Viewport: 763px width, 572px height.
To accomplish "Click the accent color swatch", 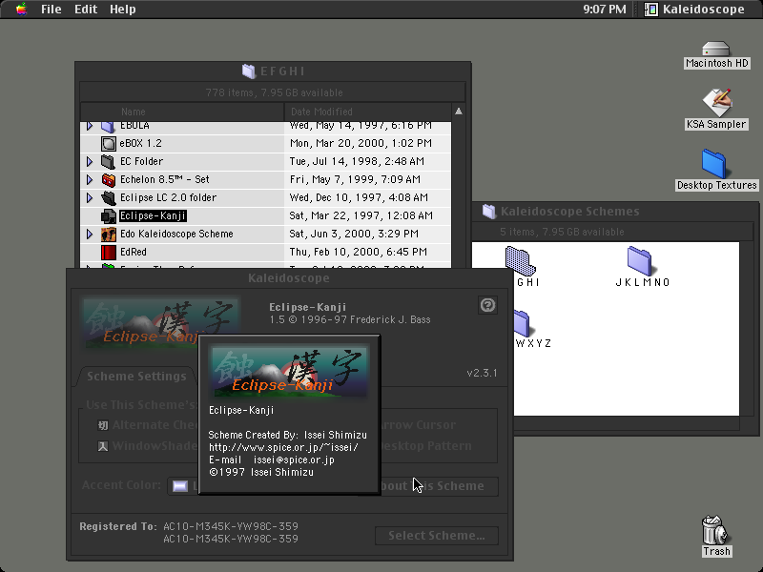I will (x=180, y=486).
